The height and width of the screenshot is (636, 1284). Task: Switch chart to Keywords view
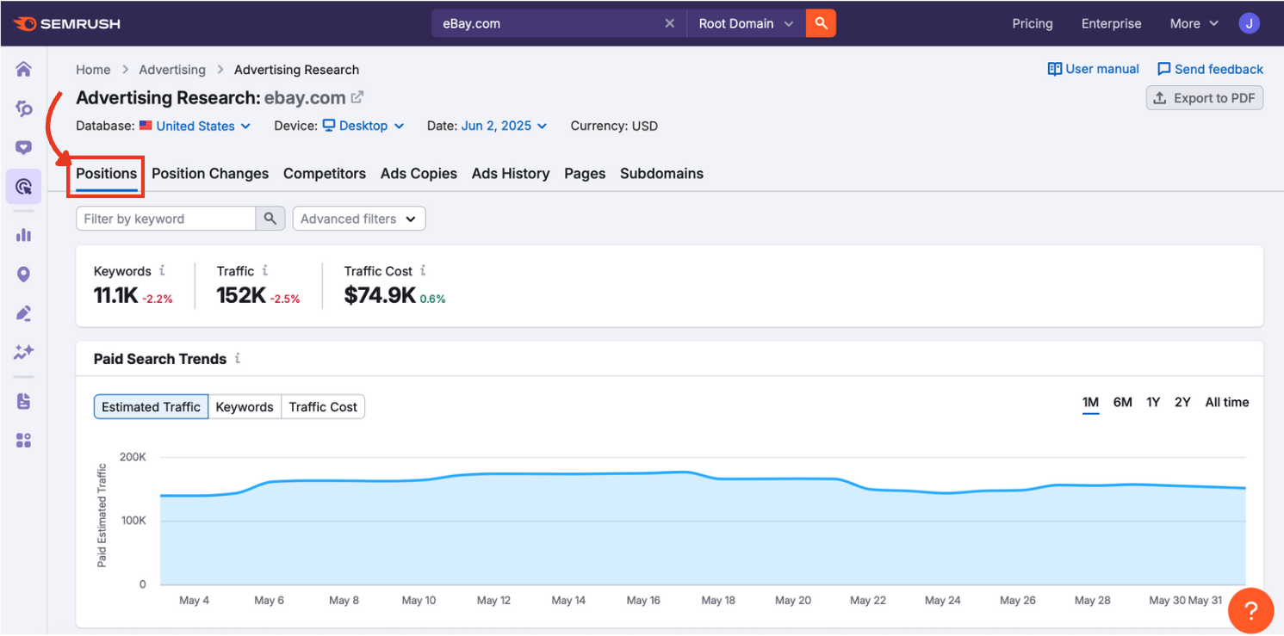[x=245, y=406]
